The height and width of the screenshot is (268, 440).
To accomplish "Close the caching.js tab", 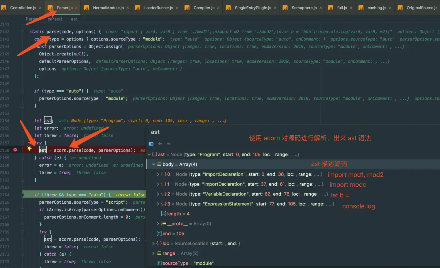I will (390, 8).
